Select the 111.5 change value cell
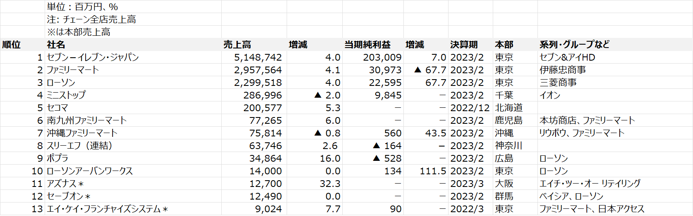 tap(432, 171)
